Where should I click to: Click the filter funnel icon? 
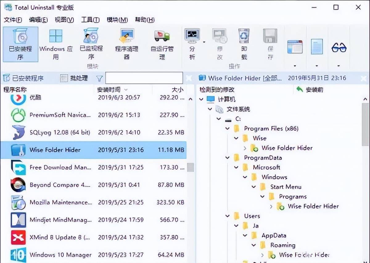click(x=99, y=79)
